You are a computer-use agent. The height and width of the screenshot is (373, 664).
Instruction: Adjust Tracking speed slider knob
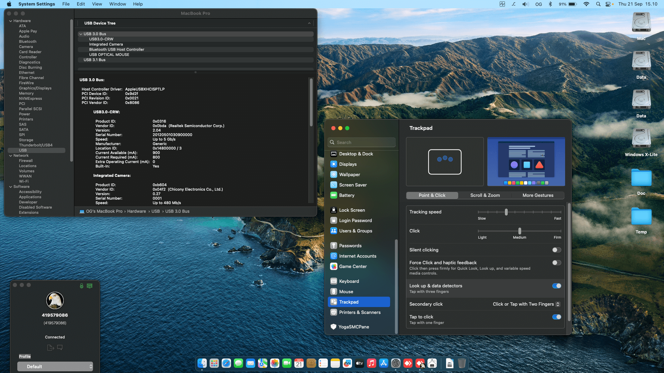point(506,212)
